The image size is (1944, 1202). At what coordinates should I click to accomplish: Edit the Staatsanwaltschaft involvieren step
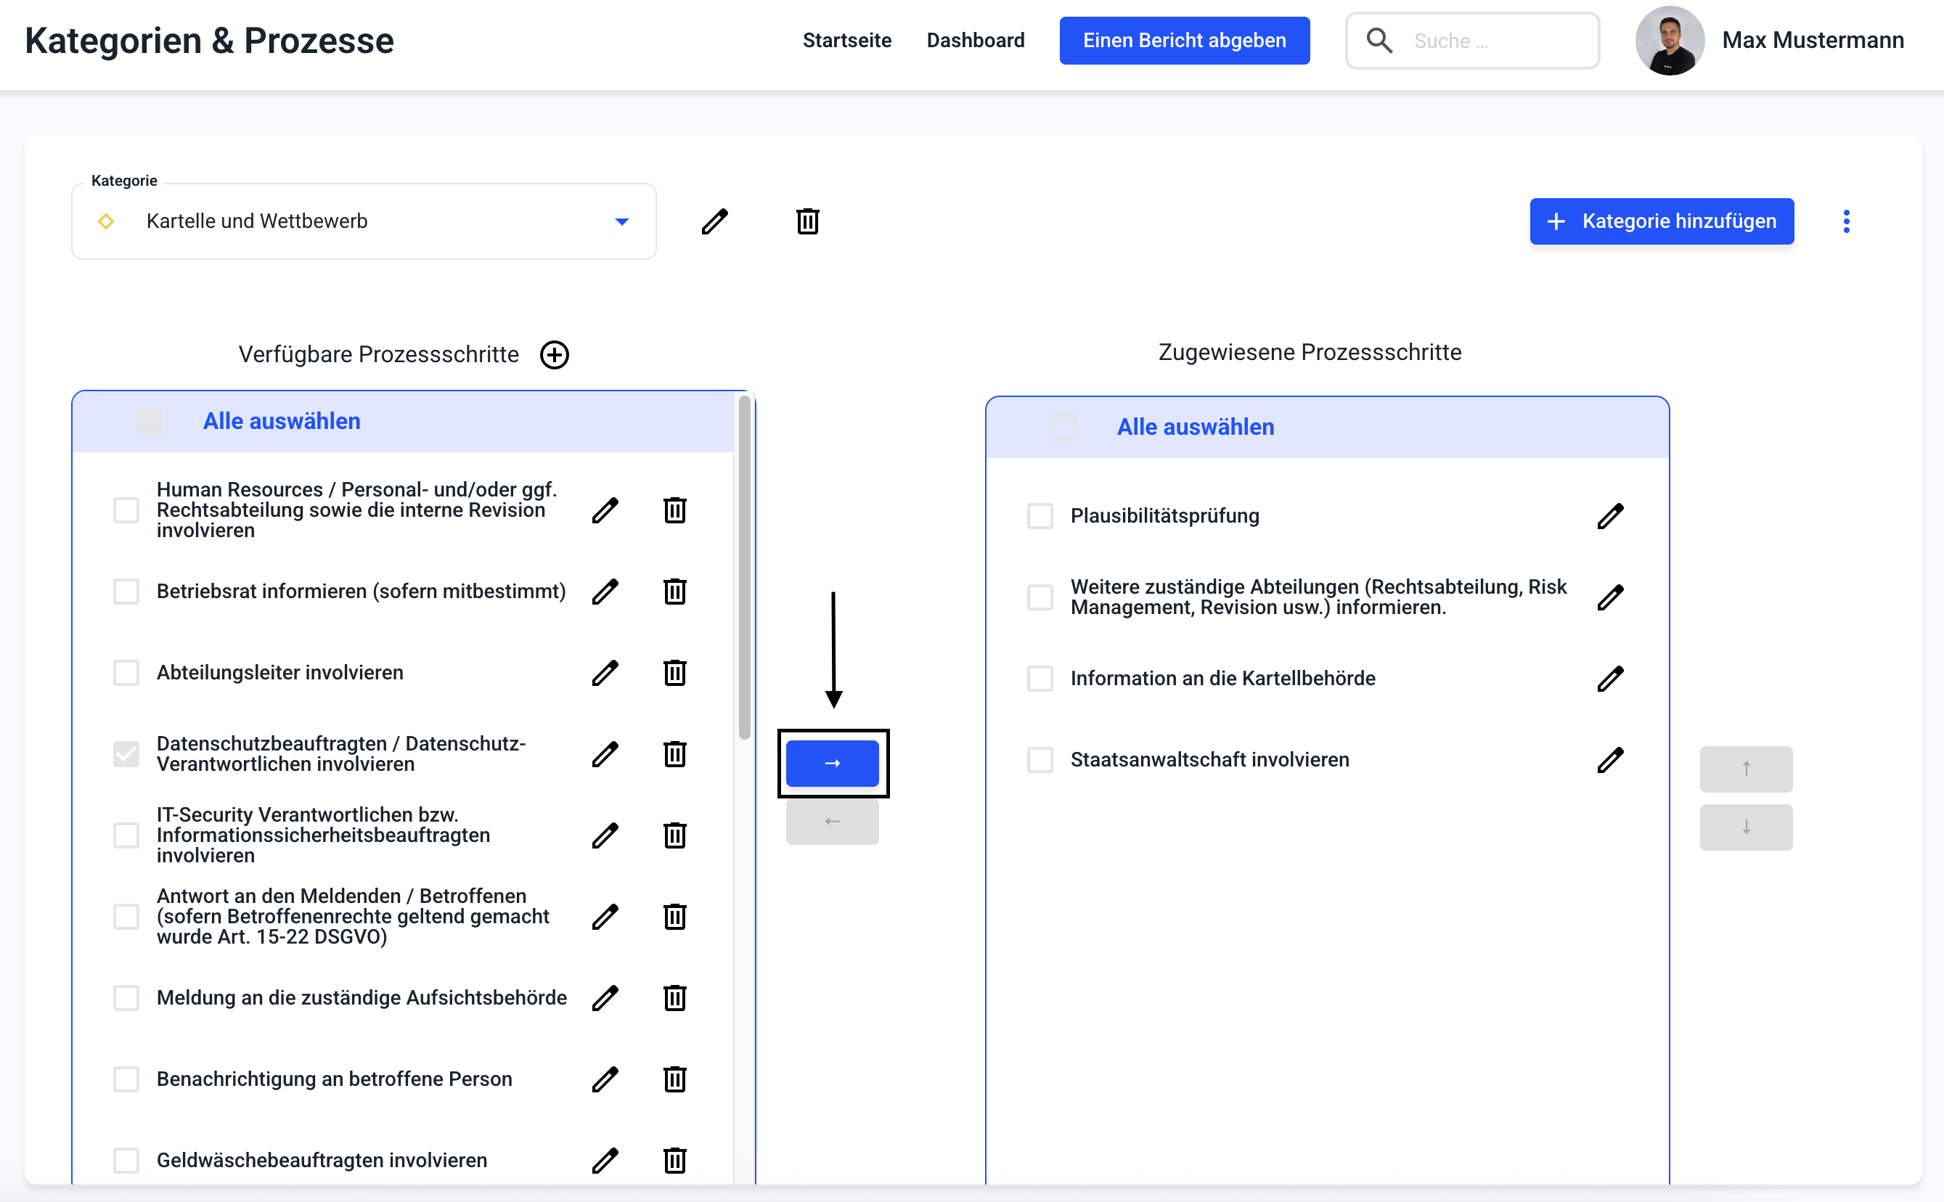pyautogui.click(x=1609, y=760)
